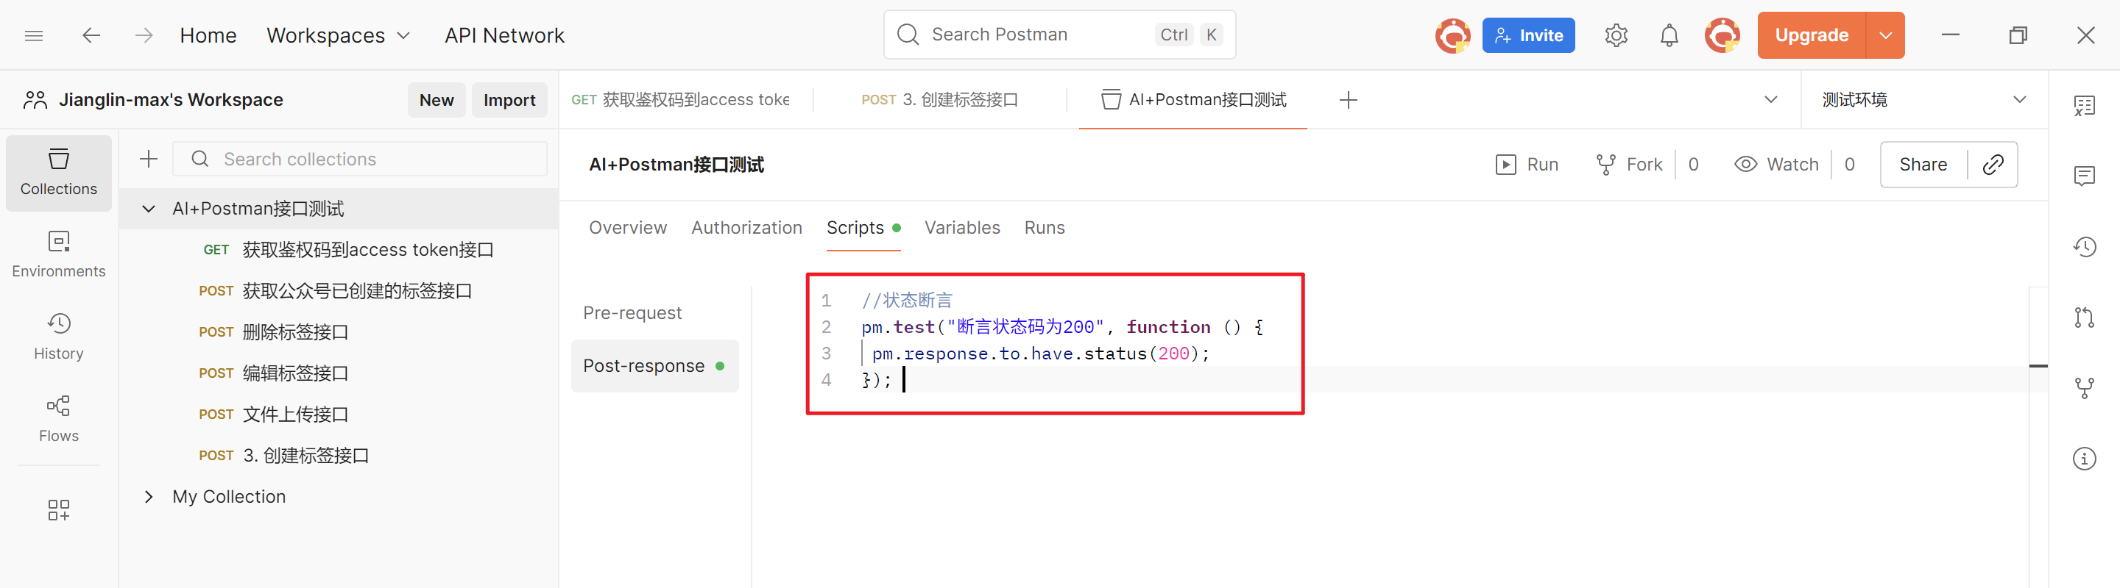Open notifications bell

(x=1668, y=35)
